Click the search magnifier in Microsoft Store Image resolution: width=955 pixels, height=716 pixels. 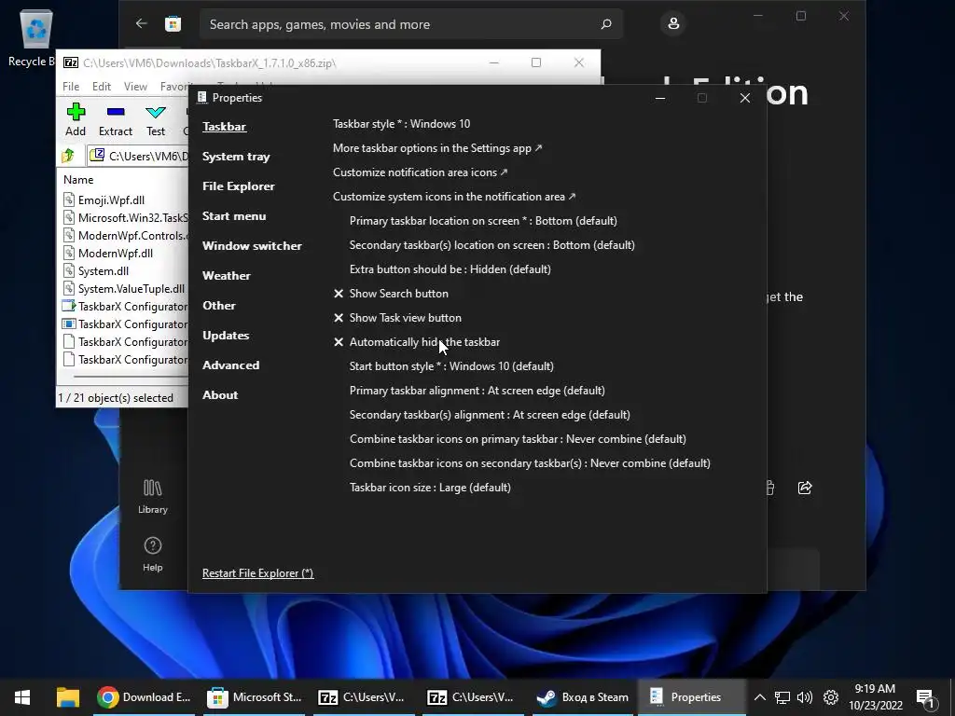(605, 24)
